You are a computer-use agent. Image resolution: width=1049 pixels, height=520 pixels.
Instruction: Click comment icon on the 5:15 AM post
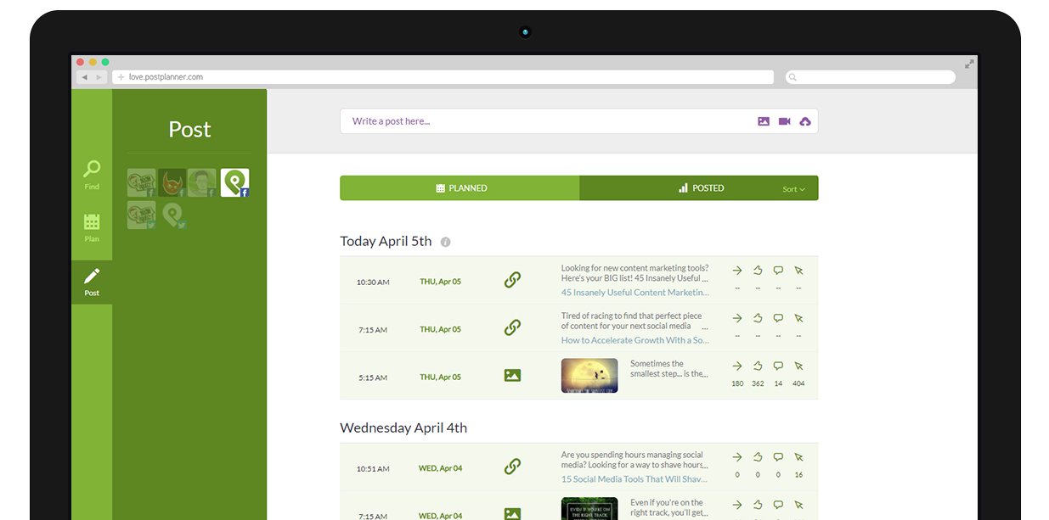click(x=778, y=366)
